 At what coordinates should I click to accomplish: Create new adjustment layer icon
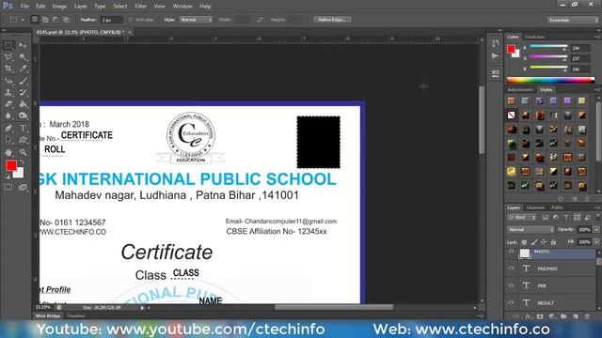[x=552, y=316]
